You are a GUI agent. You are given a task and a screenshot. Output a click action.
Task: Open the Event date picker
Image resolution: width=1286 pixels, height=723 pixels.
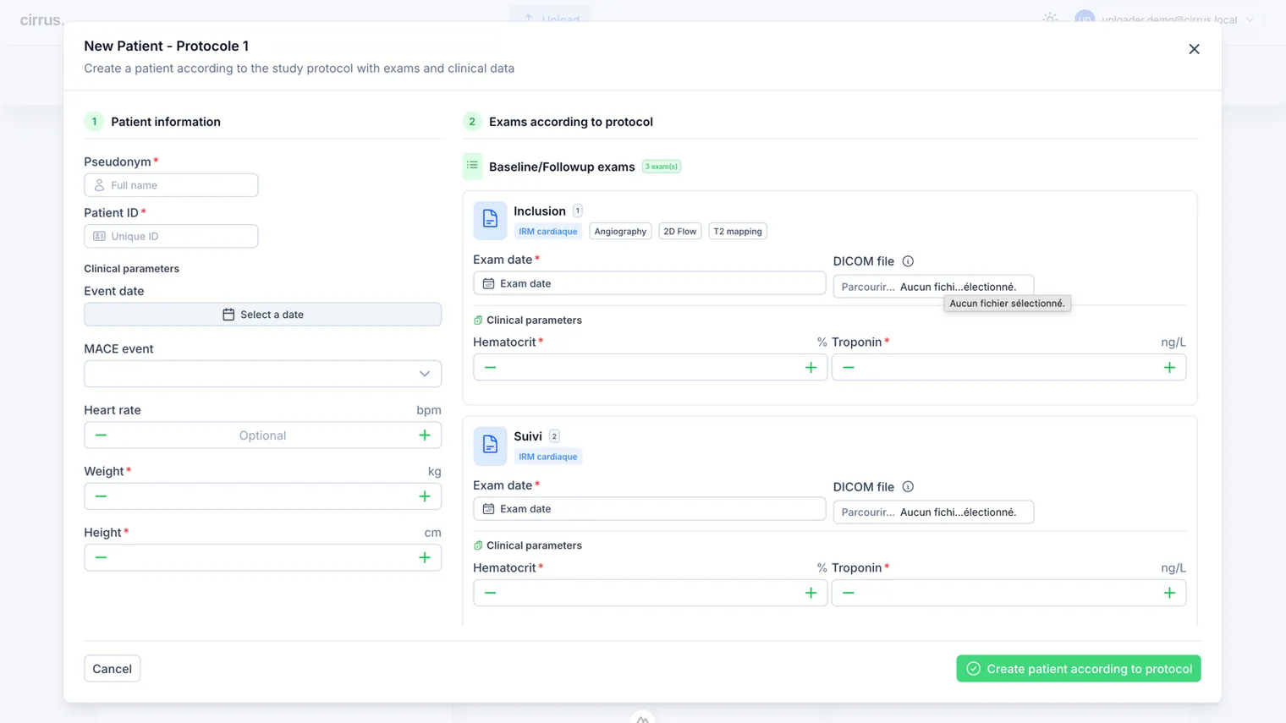262,315
